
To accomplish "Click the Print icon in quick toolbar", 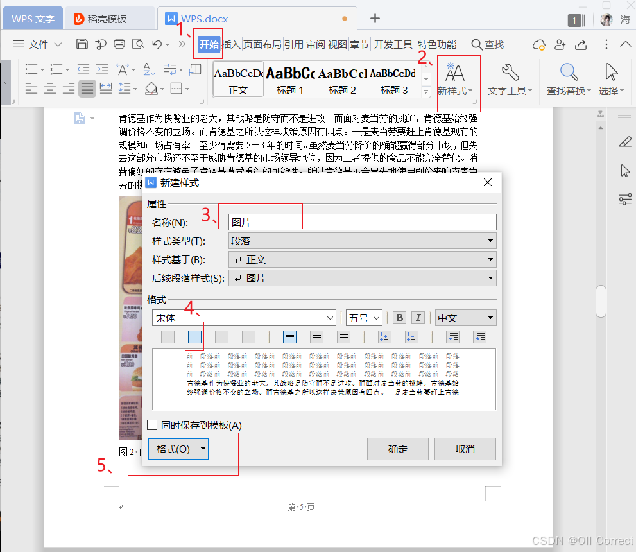I will (119, 44).
